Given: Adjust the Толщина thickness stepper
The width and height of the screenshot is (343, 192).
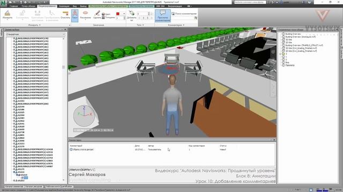Looking at the screenshot, I should (124, 18).
